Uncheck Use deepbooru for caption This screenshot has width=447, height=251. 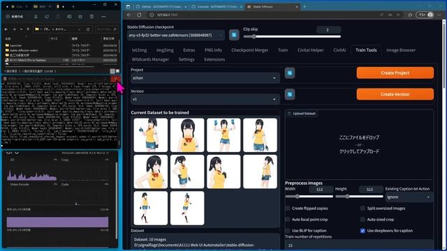(x=362, y=231)
